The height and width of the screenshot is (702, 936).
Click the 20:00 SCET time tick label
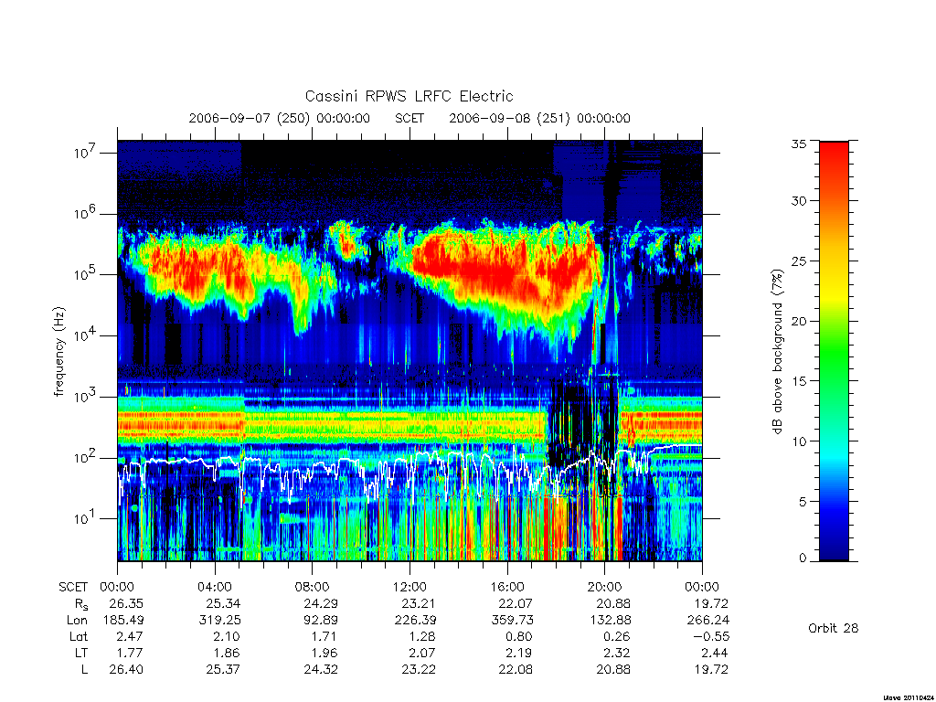tap(605, 587)
